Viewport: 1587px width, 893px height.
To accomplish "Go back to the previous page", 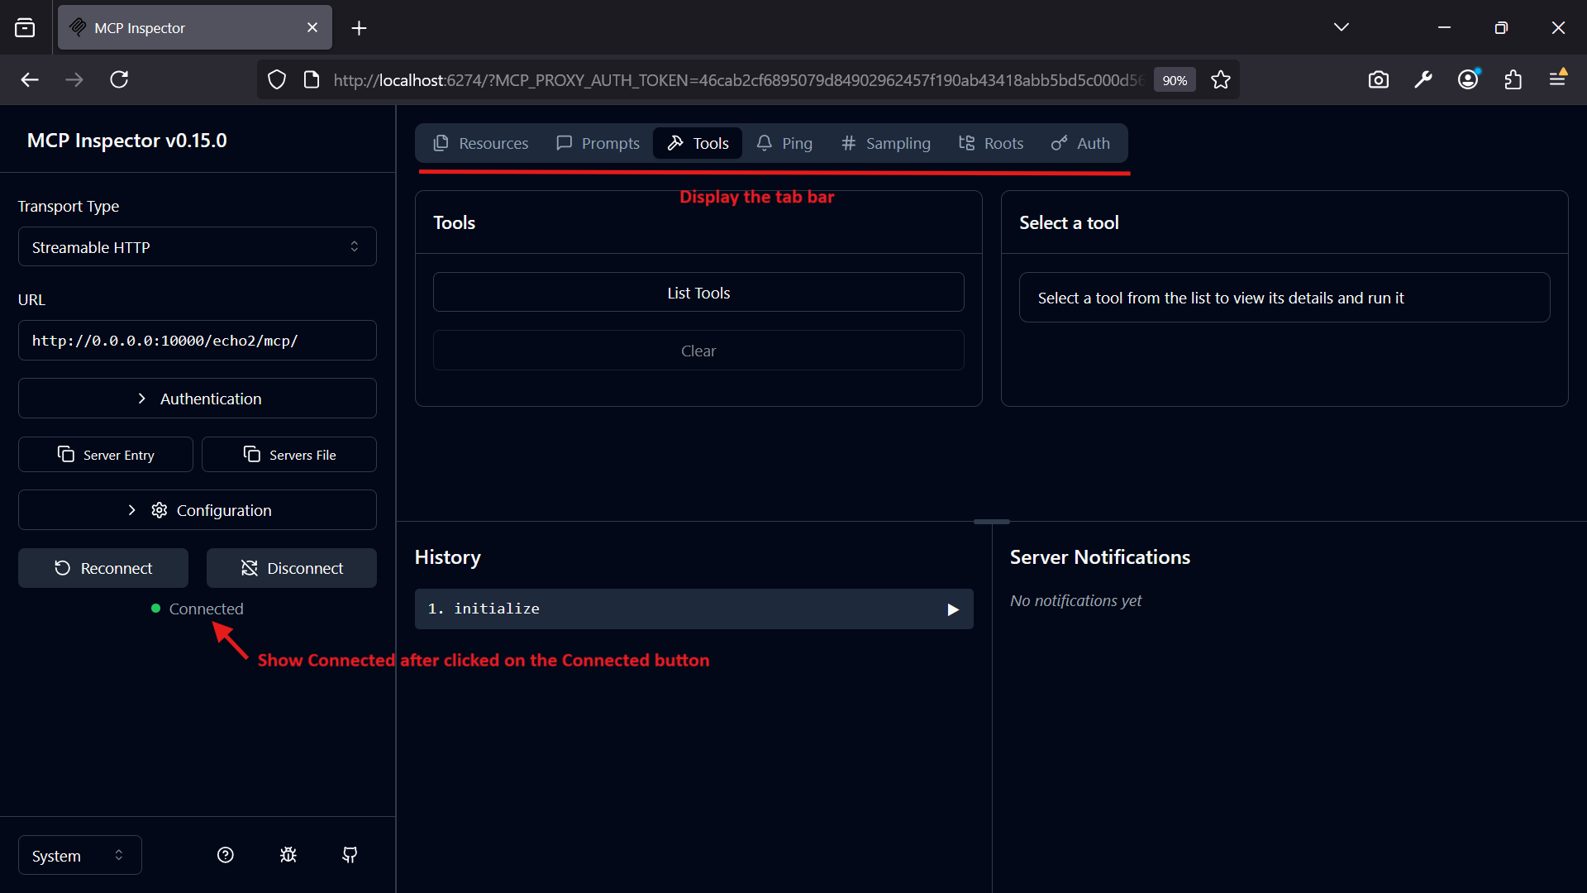I will [x=30, y=80].
